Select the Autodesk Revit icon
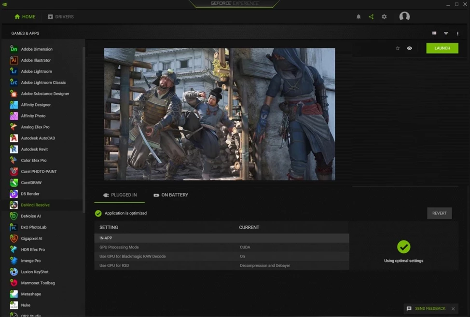 [14, 149]
